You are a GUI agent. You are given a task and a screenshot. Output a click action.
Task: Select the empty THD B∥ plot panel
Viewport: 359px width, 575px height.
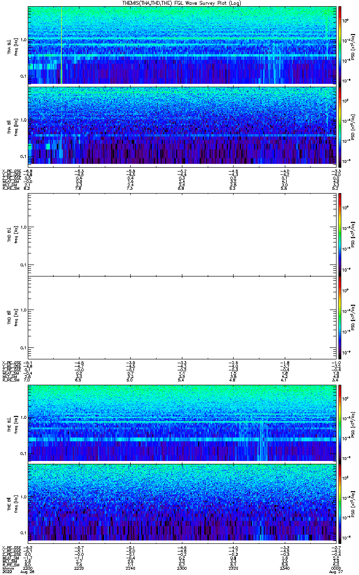[x=181, y=317]
